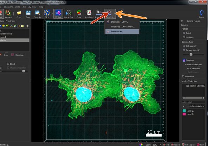Viewport: 208px width, 146px height.
Task: Select the Volume item in tree
Action: pos(15,40)
